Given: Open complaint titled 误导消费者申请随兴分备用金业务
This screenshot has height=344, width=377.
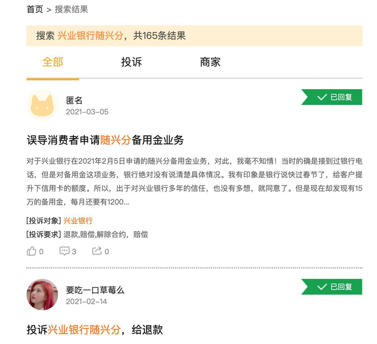Looking at the screenshot, I should 106,140.
